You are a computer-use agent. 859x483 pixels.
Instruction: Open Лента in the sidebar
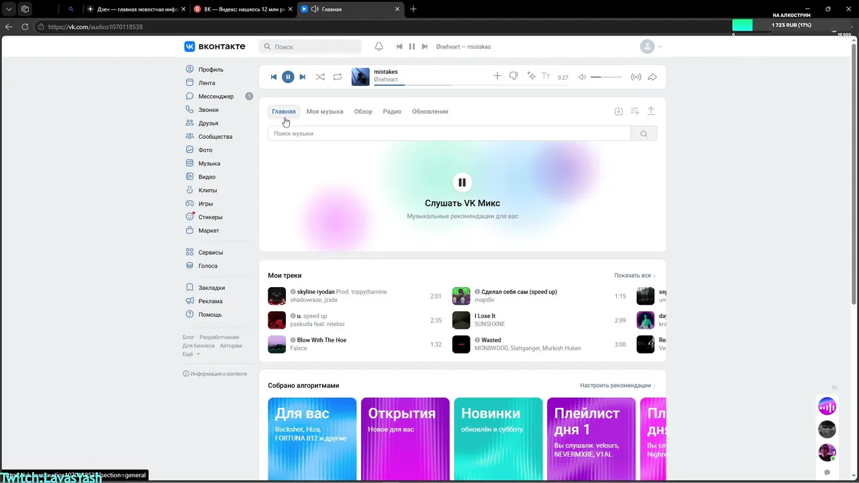coord(207,83)
